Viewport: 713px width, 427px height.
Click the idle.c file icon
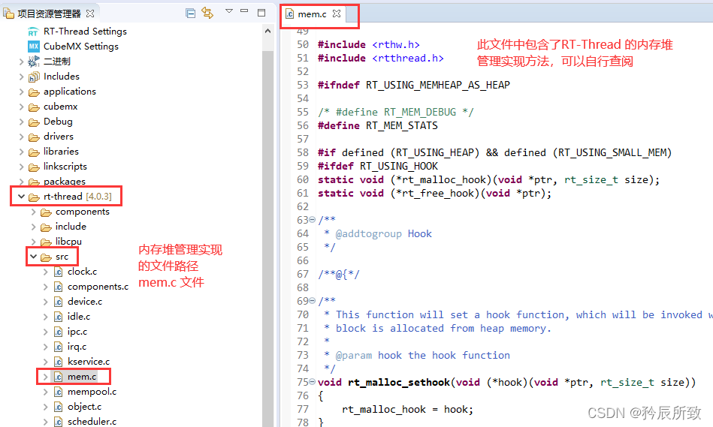[58, 317]
